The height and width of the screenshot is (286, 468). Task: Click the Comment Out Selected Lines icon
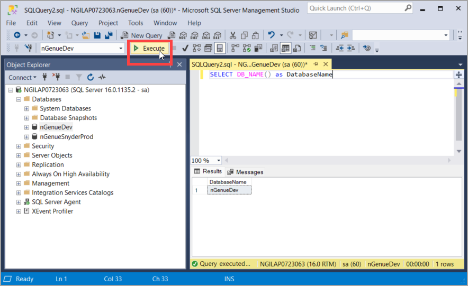pyautogui.click(x=312, y=48)
